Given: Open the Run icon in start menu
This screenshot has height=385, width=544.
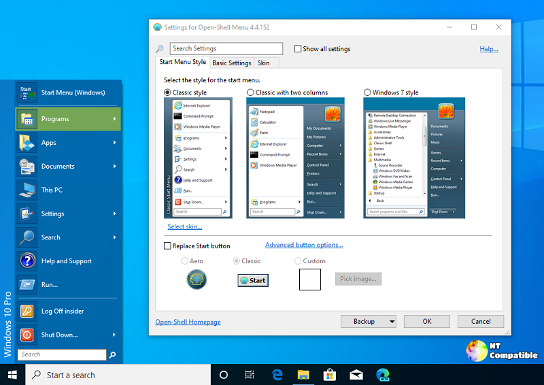Looking at the screenshot, I should pos(27,285).
